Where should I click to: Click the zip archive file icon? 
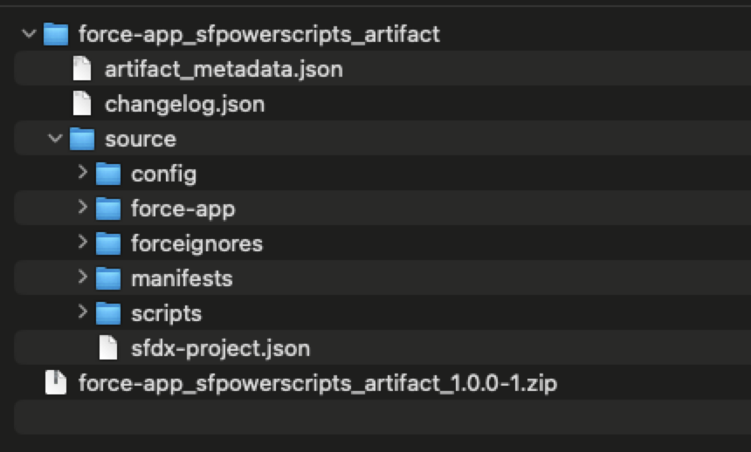[x=55, y=383]
